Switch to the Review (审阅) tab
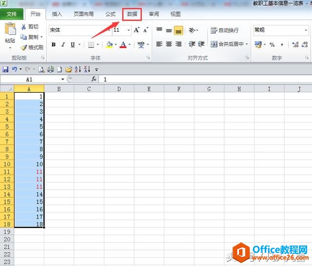This screenshot has height=266, width=312. coord(154,14)
